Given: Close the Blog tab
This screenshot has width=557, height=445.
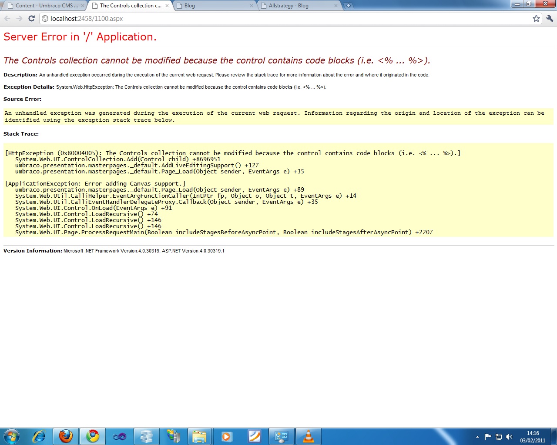Looking at the screenshot, I should tap(252, 6).
